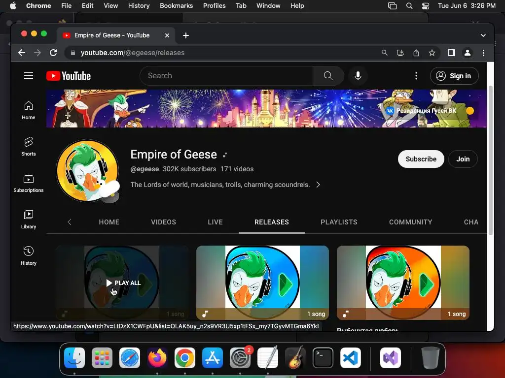Switch to the LIVE channel tab
Screen dimensions: 505x378
pyautogui.click(x=215, y=222)
